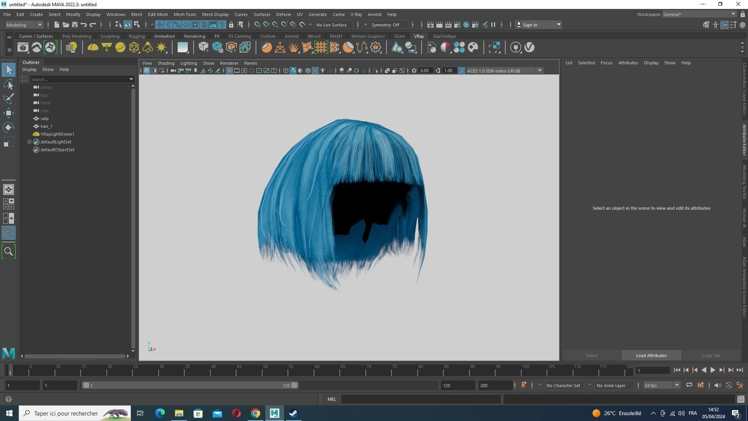Toggle playback looping mode
The width and height of the screenshot is (748, 421).
click(x=689, y=385)
